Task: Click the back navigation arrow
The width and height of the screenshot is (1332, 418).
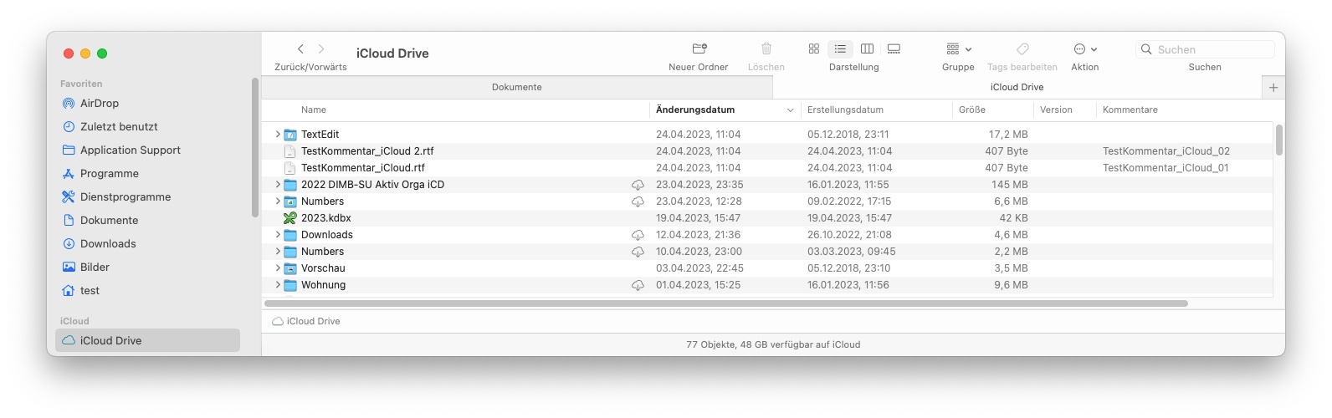Action: 300,49
